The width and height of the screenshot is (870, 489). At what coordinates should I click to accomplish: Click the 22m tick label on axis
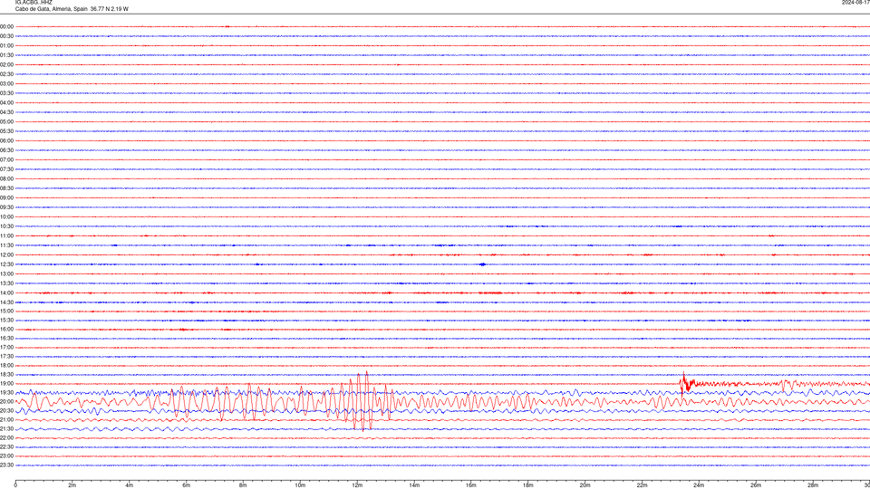coord(642,485)
